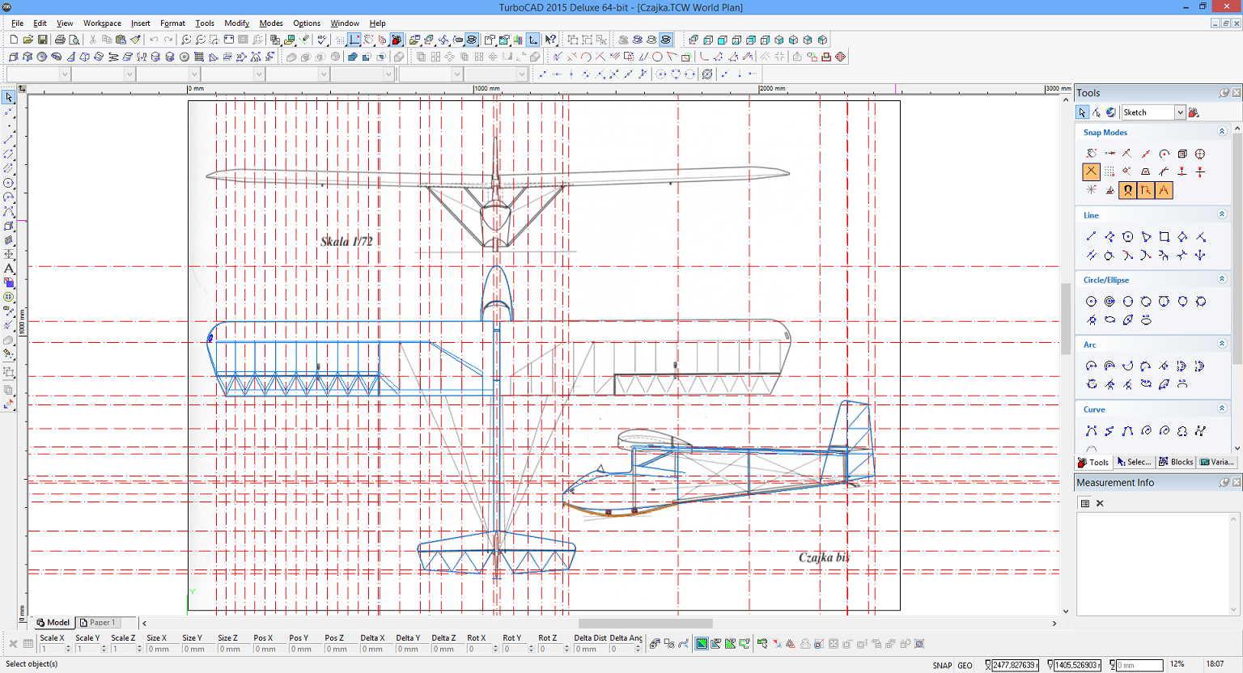Switch to the Paper 1 tab
This screenshot has width=1243, height=673.
coord(98,623)
